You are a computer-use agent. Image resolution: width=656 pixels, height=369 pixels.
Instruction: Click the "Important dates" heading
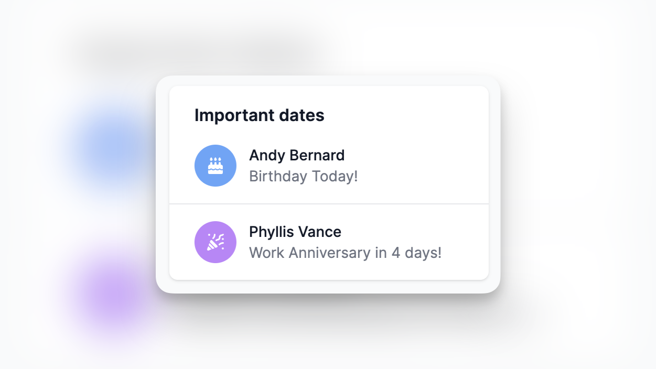click(259, 115)
